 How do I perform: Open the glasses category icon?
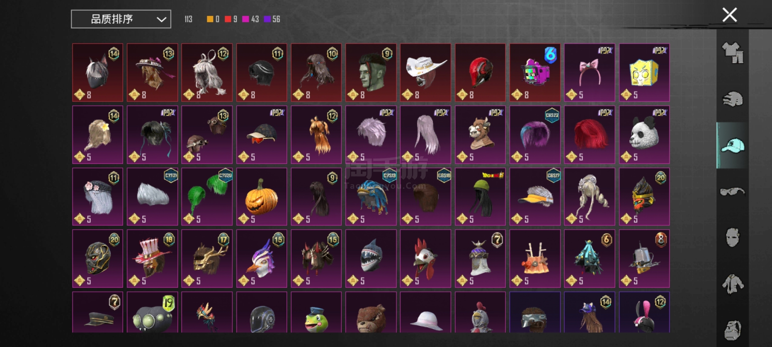click(732, 191)
